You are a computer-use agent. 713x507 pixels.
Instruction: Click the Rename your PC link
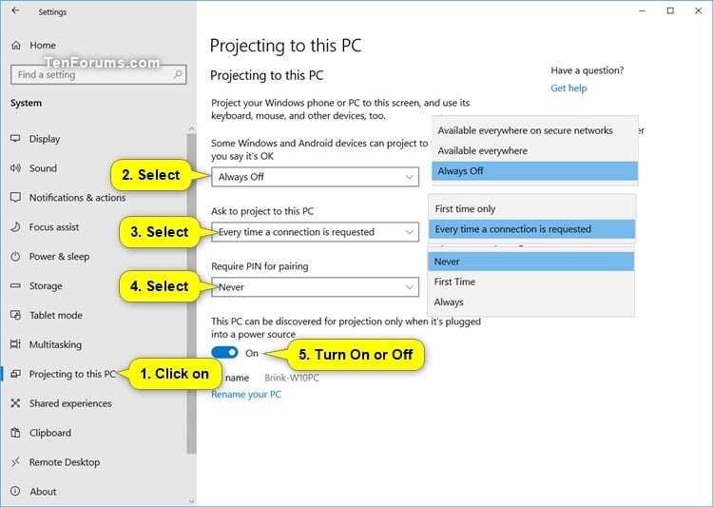(246, 395)
